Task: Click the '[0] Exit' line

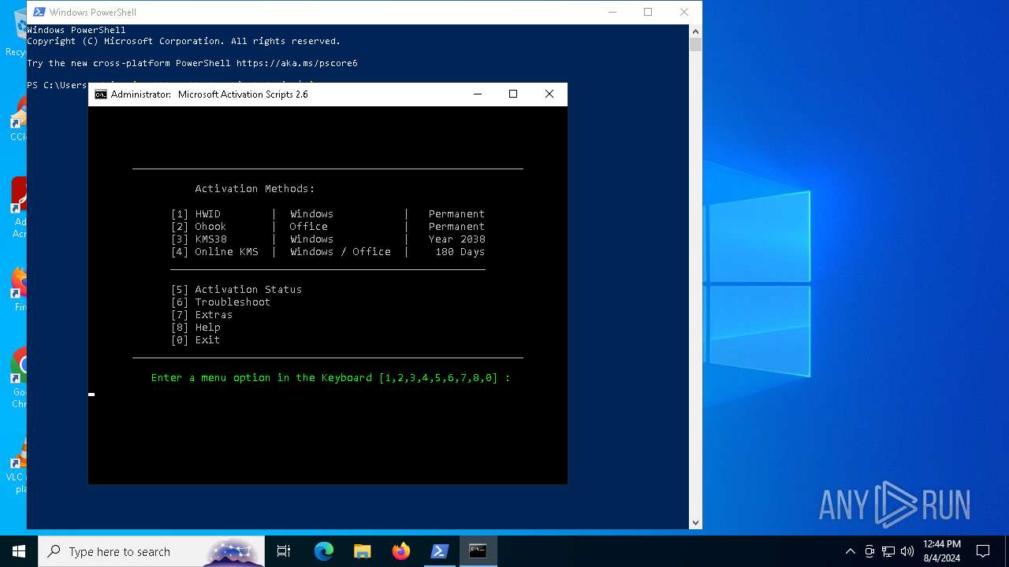Action: point(195,340)
